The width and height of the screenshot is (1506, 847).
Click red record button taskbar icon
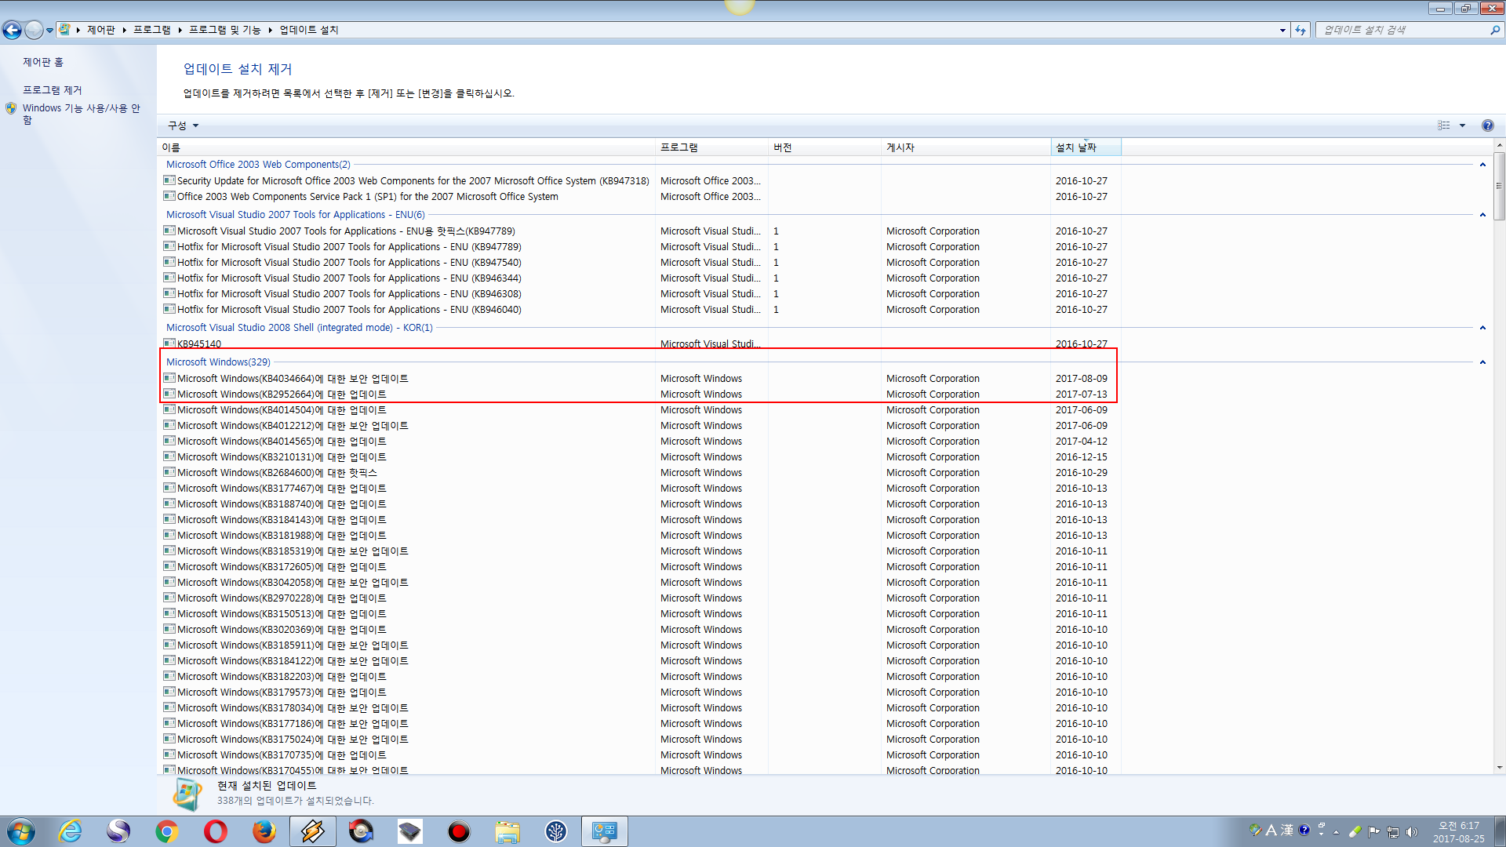pos(458,831)
